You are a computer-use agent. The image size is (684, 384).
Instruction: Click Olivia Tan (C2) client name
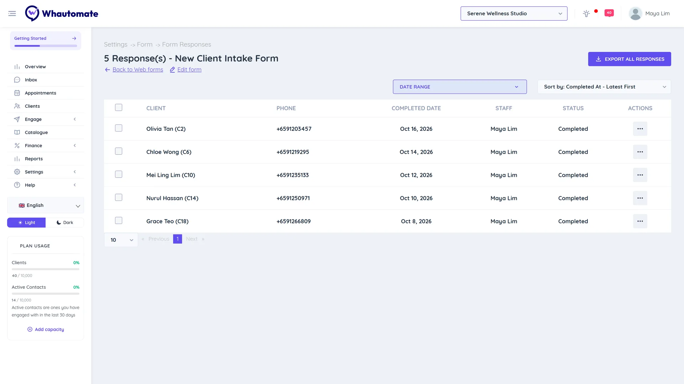click(166, 129)
